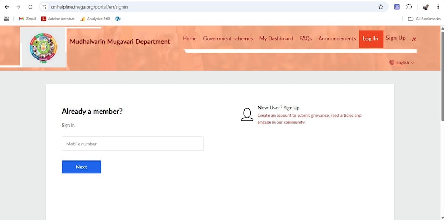
Task: Focus the Mobile number input field
Action: [132, 144]
